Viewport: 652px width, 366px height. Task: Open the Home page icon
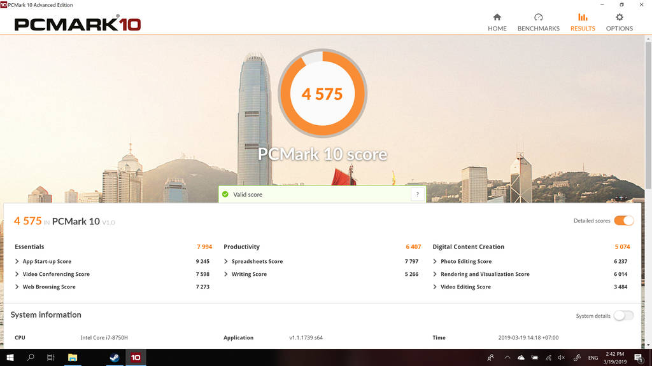pyautogui.click(x=497, y=17)
